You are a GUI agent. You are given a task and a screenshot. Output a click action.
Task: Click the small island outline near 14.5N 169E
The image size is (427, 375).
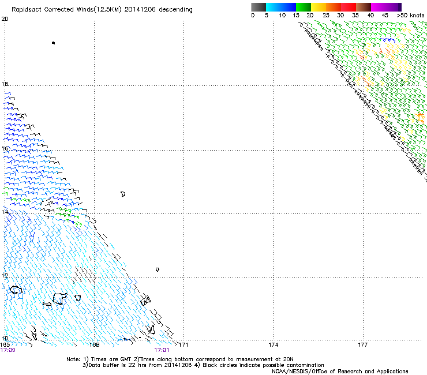[123, 194]
